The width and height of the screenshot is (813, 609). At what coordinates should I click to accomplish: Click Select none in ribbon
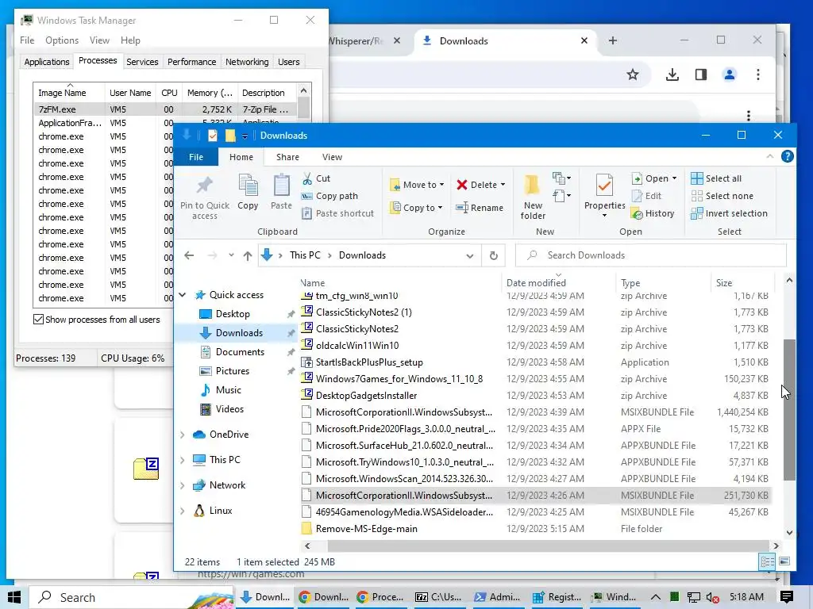[x=722, y=196]
